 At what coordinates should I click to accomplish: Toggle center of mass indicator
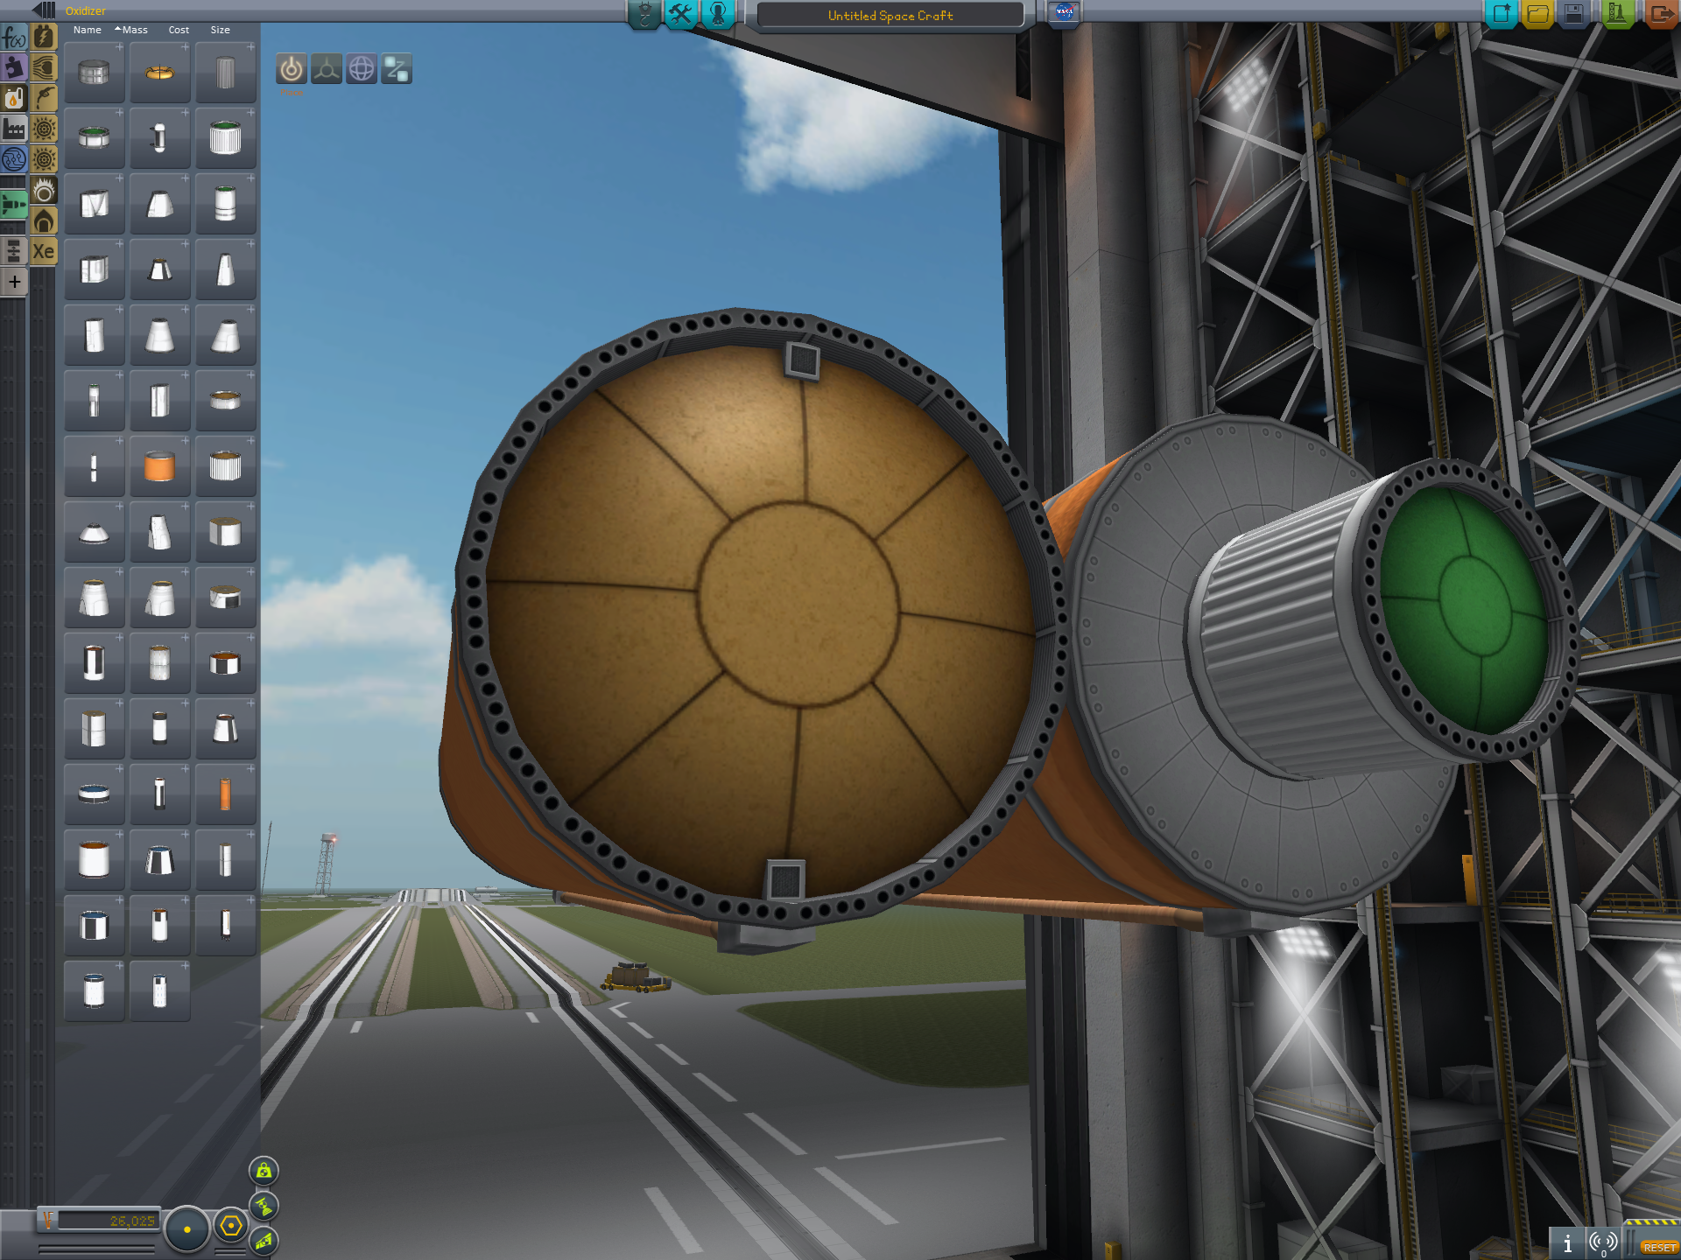[x=264, y=1171]
